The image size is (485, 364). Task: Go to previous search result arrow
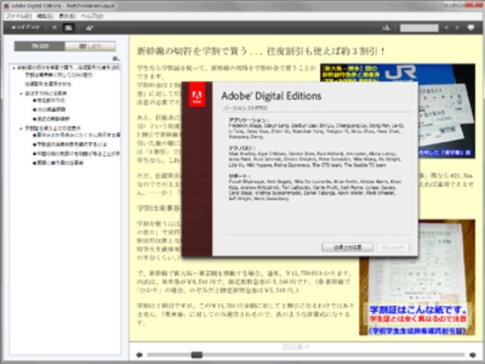click(446, 28)
